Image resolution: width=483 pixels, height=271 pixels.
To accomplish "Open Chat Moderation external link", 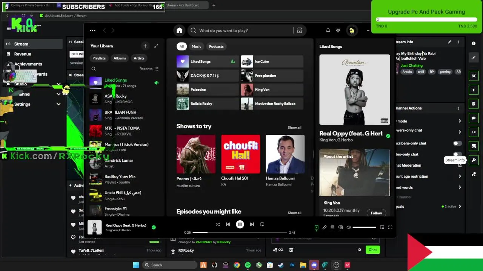I will click(460, 166).
